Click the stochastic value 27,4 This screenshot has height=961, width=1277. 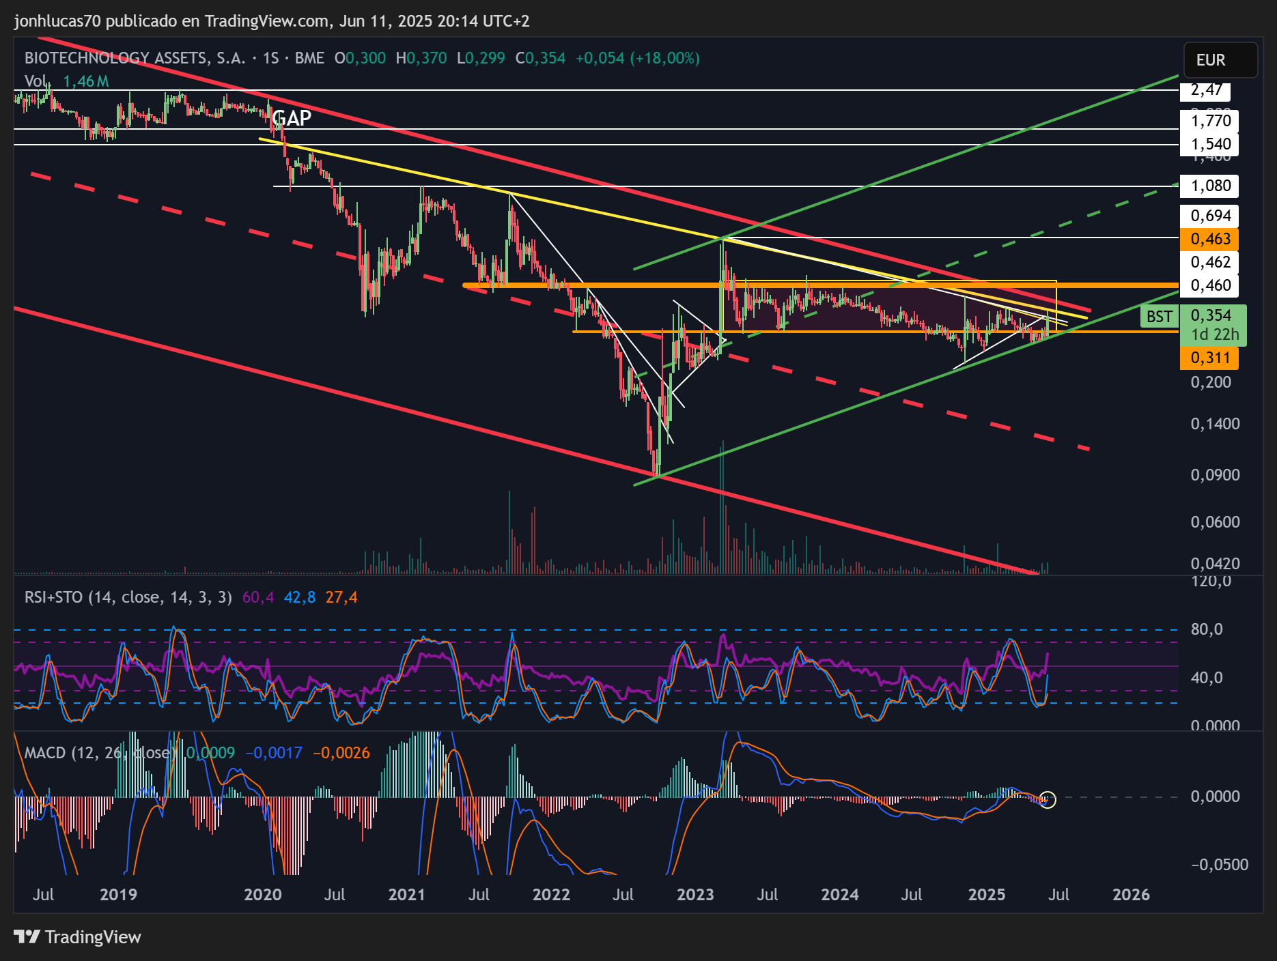[341, 597]
